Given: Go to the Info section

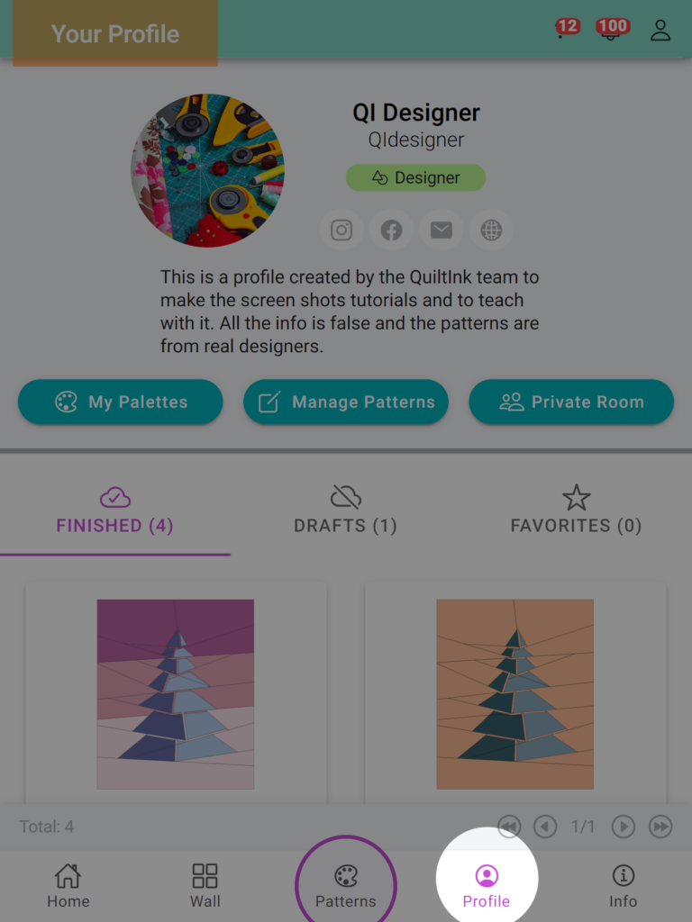Looking at the screenshot, I should pyautogui.click(x=623, y=886).
